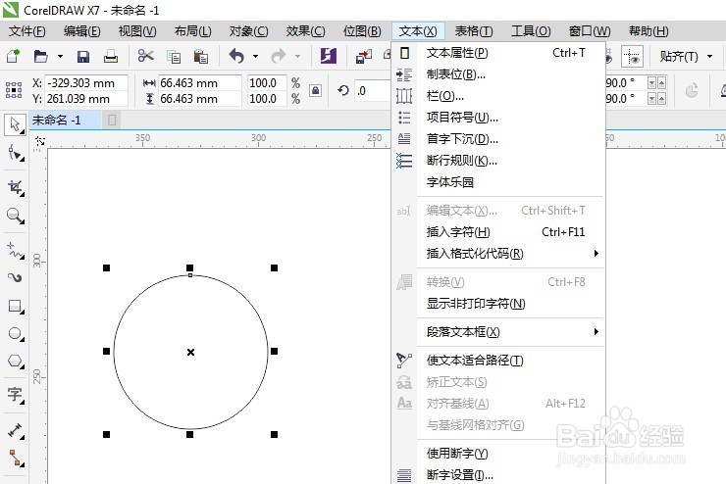Expand the 段落文本框(X) submenu
This screenshot has height=484, width=726.
[596, 331]
